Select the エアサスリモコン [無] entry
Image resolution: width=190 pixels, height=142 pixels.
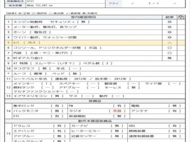click(38, 96)
